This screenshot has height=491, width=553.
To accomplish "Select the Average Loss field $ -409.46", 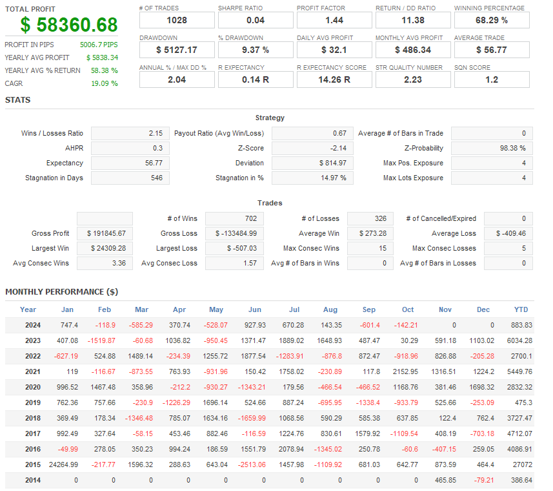I will (508, 234).
